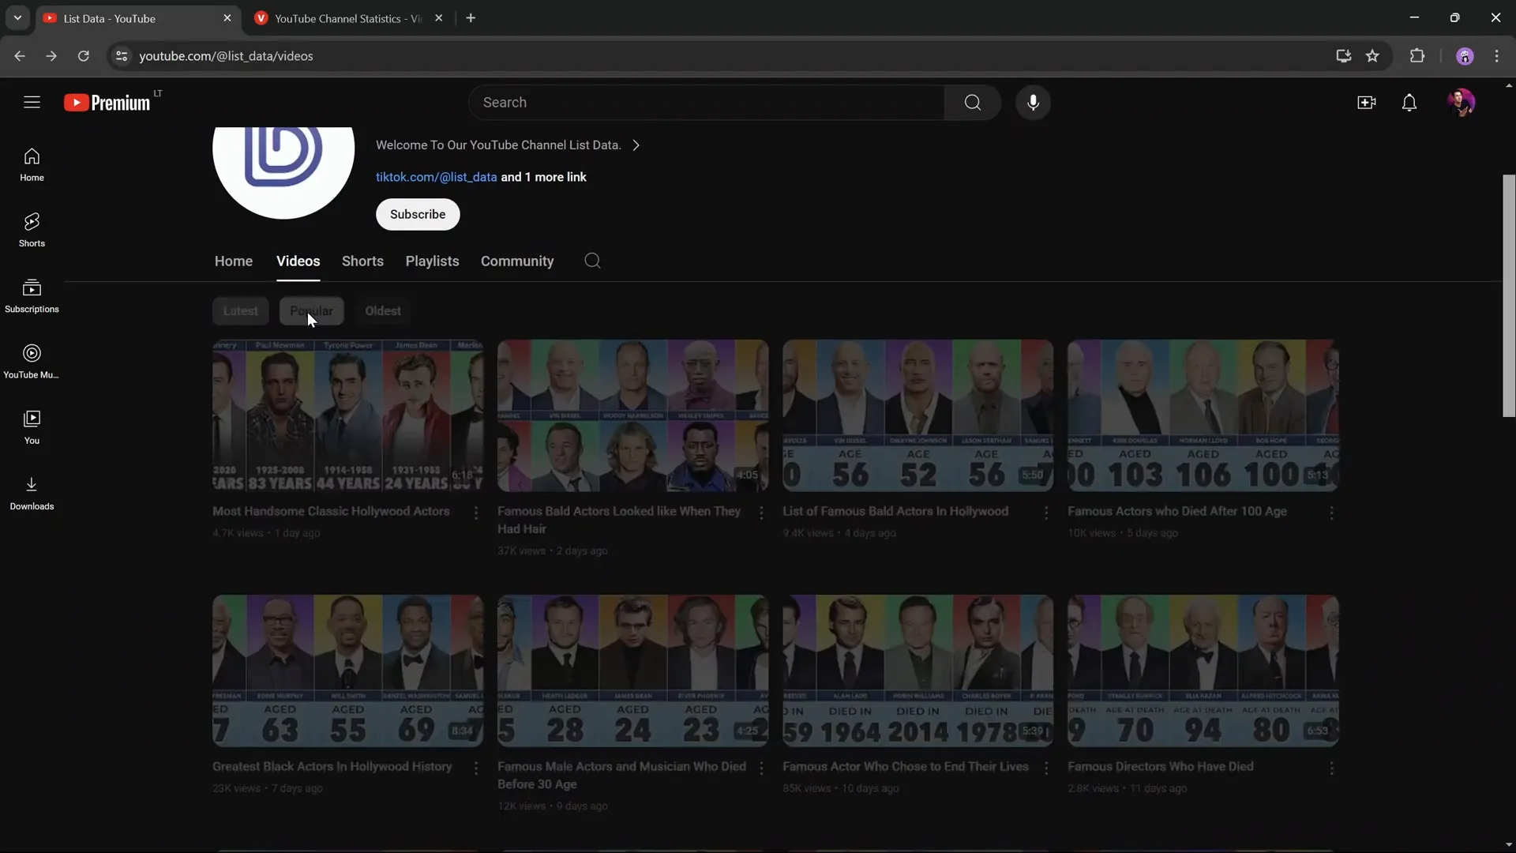This screenshot has width=1516, height=853.
Task: Select the Popular sort filter
Action: point(311,310)
